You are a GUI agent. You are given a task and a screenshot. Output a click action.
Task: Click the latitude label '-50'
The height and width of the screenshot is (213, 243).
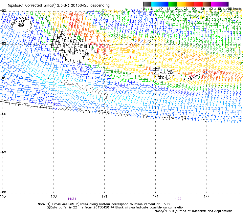[3, 11]
